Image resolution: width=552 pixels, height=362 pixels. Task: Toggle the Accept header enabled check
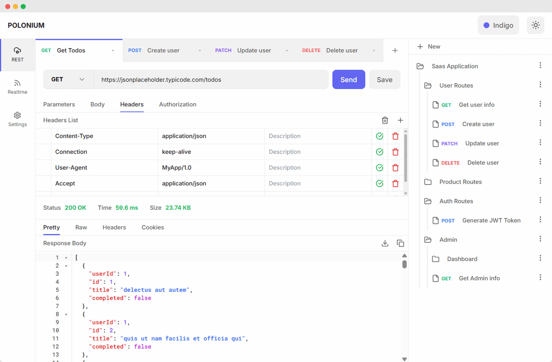click(x=379, y=184)
